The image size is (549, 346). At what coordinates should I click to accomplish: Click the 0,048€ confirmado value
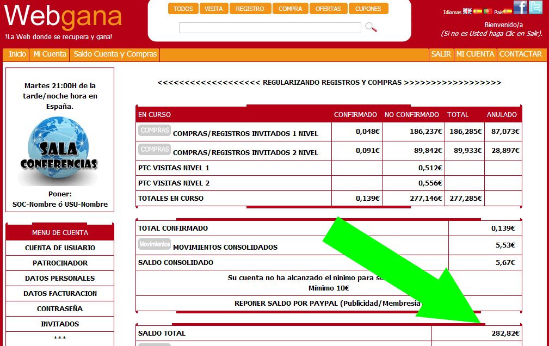(x=368, y=132)
